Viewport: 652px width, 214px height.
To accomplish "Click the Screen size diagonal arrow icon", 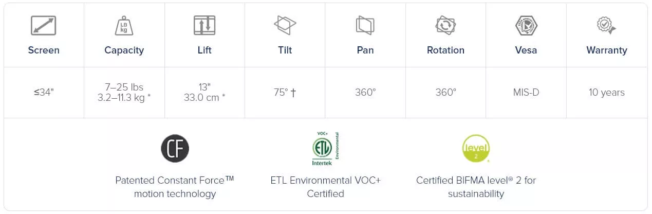I will pos(43,26).
